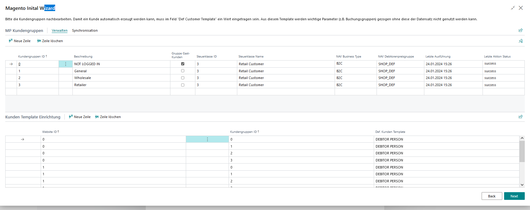Image resolution: width=530 pixels, height=210 pixels.
Task: Click scrollbar up arrow in template table
Action: [x=522, y=138]
